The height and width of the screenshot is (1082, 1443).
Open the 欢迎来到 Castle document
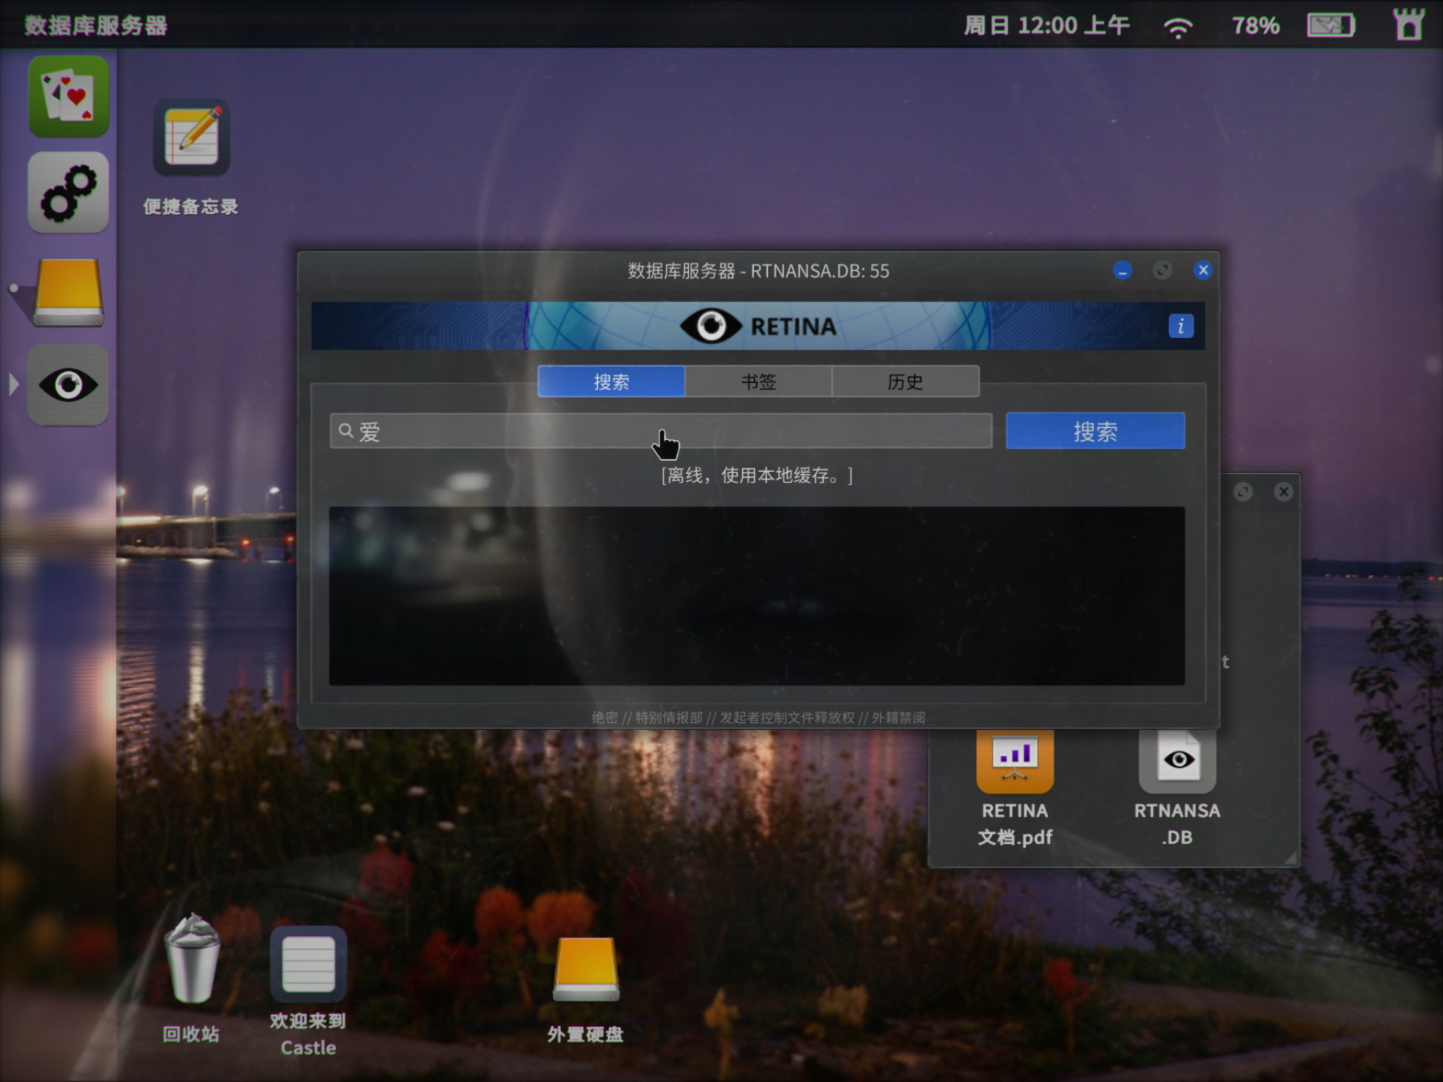pyautogui.click(x=308, y=965)
